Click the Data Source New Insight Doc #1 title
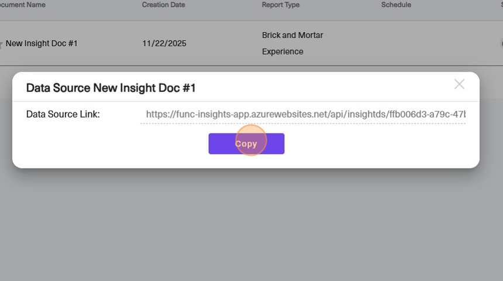503x281 pixels. tap(111, 88)
